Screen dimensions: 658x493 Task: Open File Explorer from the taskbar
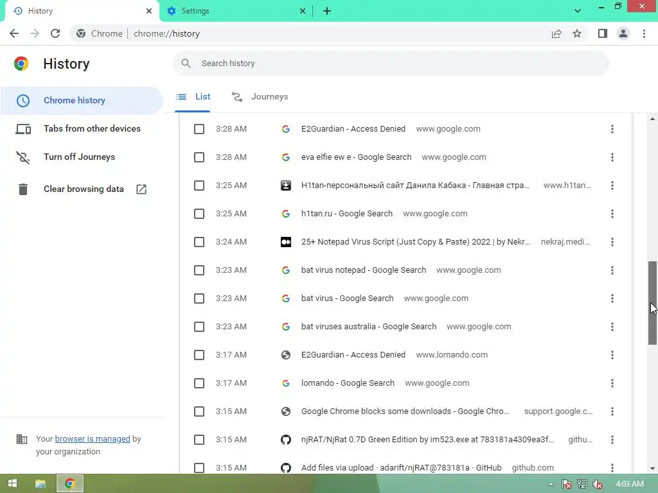pyautogui.click(x=40, y=484)
